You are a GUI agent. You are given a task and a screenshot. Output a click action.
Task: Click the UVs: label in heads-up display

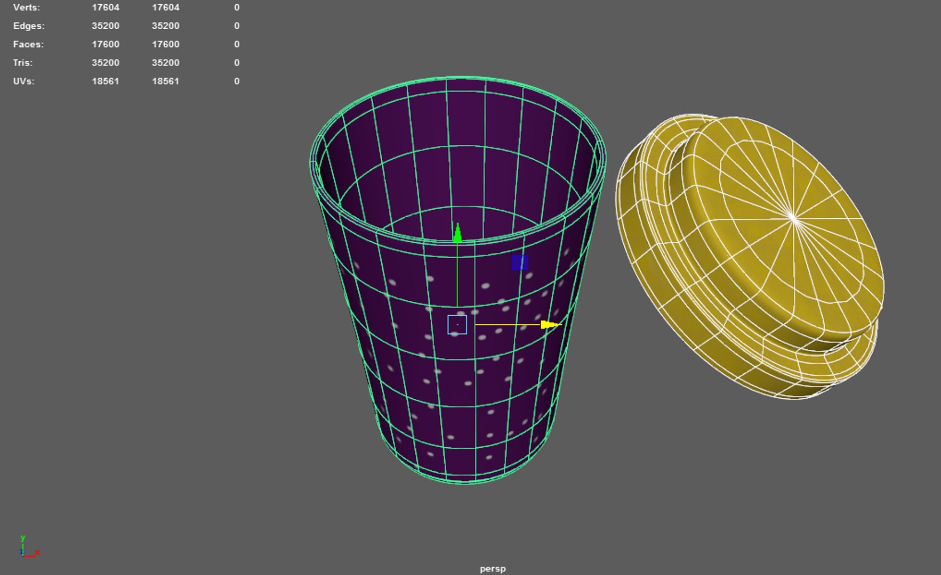(x=23, y=81)
